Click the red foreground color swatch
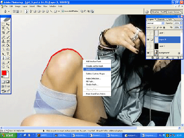 (4, 73)
